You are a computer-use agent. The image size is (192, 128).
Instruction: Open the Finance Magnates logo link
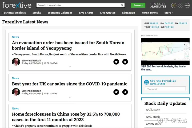tap(158, 5)
